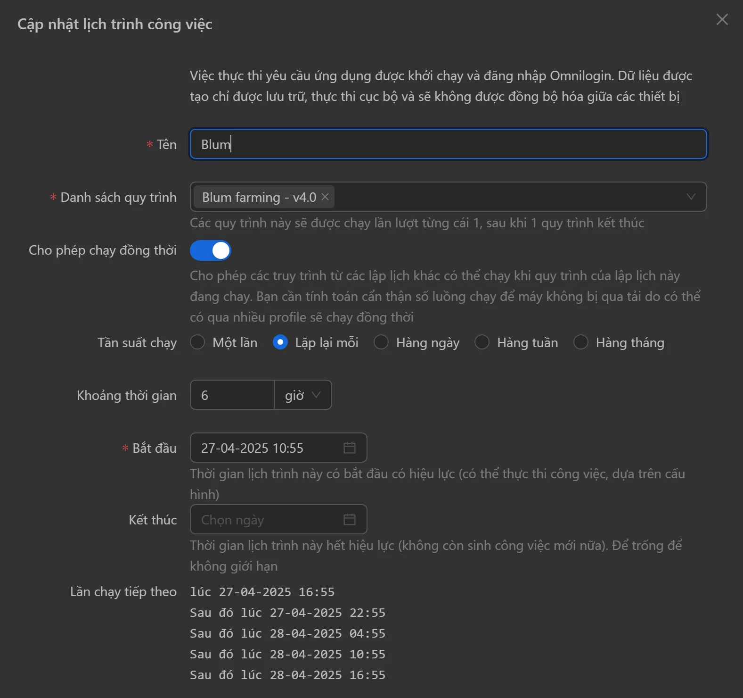Click the Chọn ngày end date field

pos(264,519)
